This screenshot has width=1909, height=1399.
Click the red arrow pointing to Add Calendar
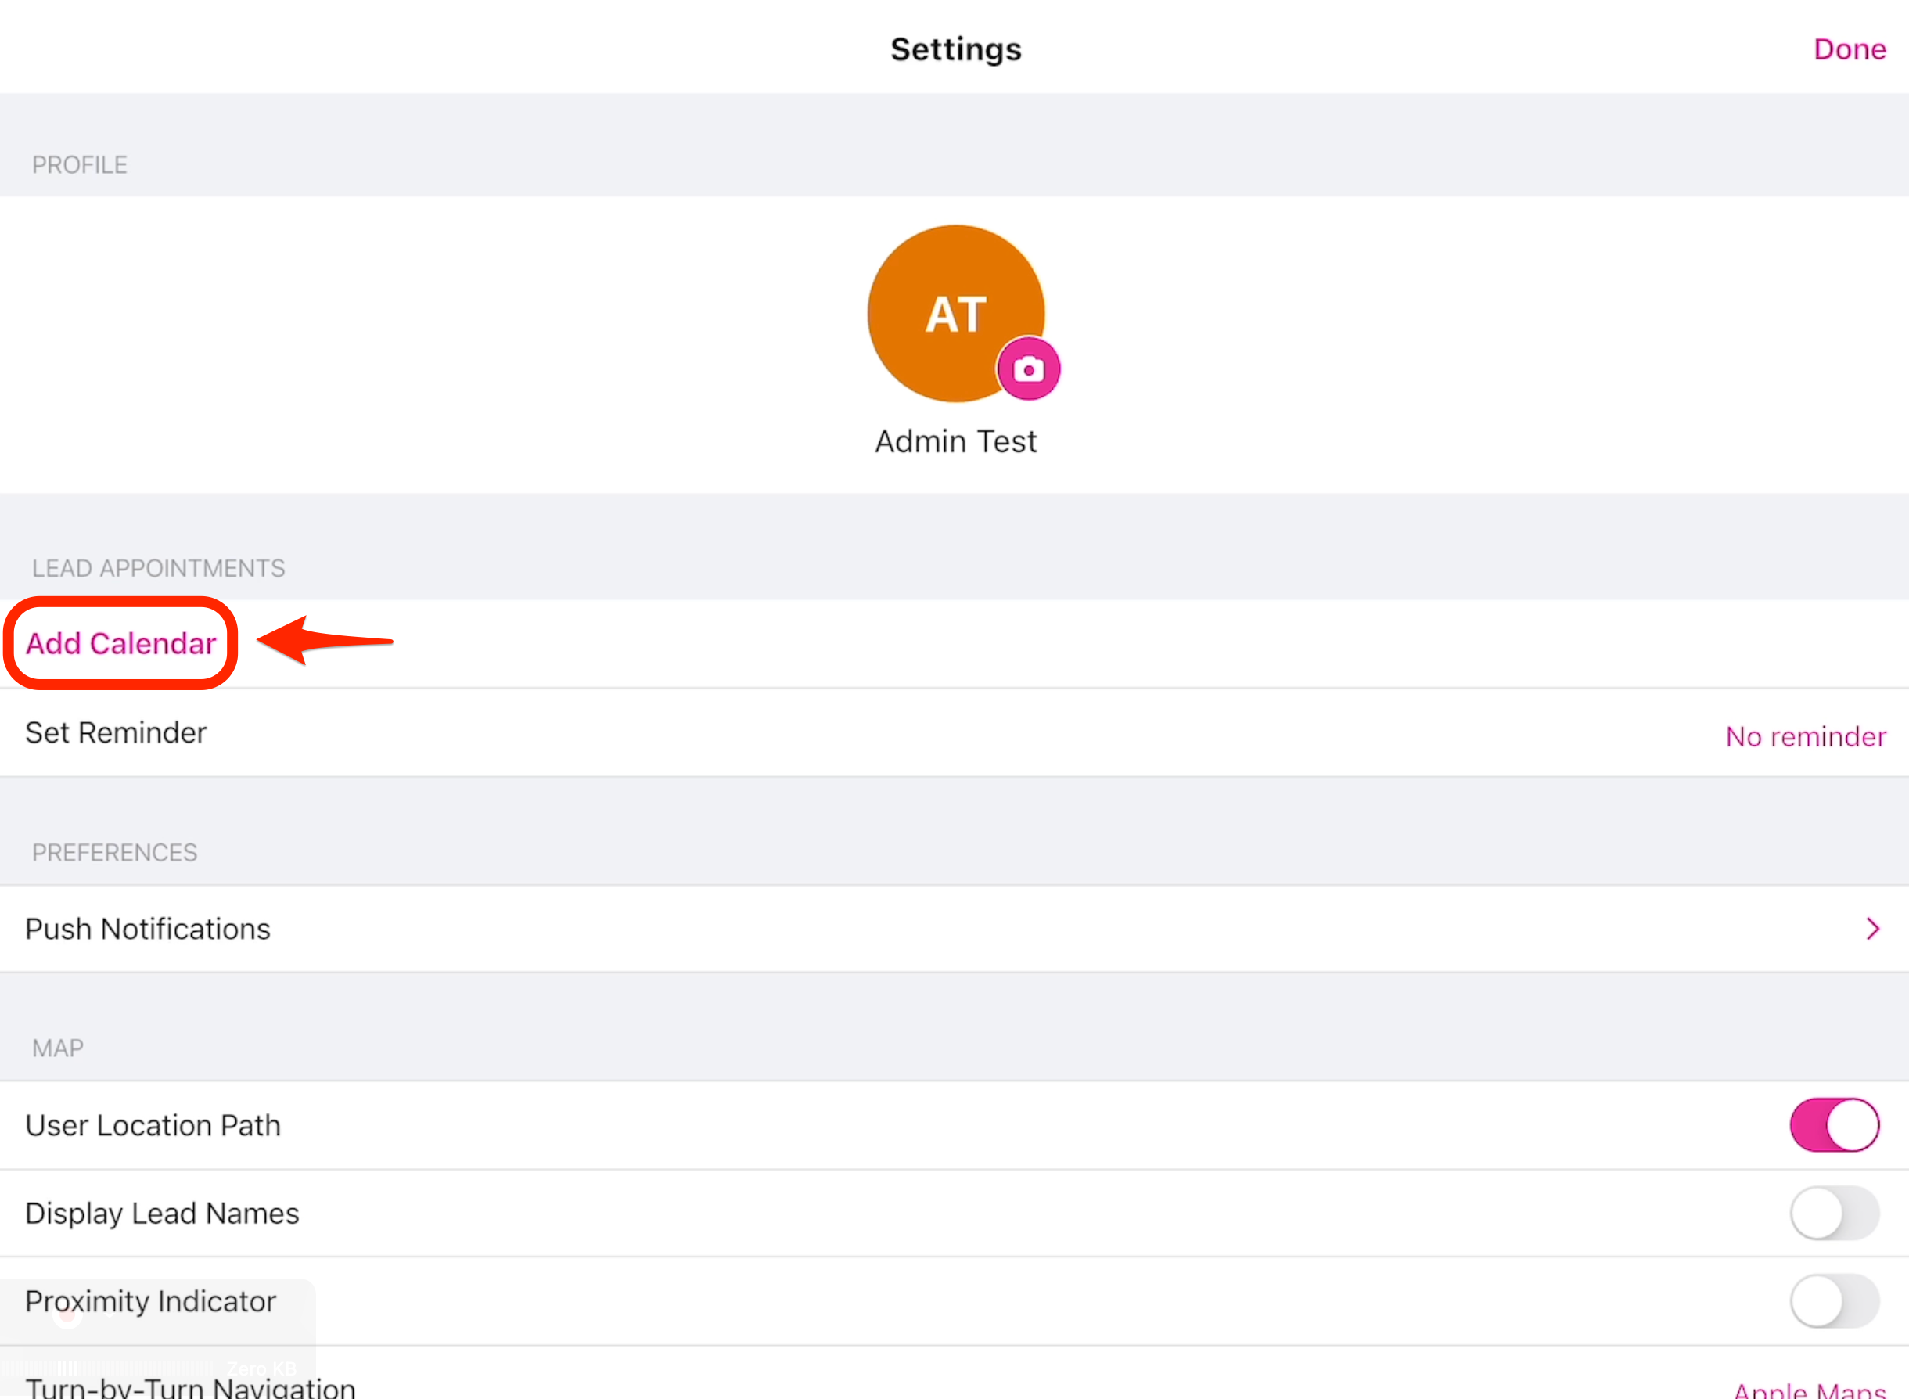[325, 641]
